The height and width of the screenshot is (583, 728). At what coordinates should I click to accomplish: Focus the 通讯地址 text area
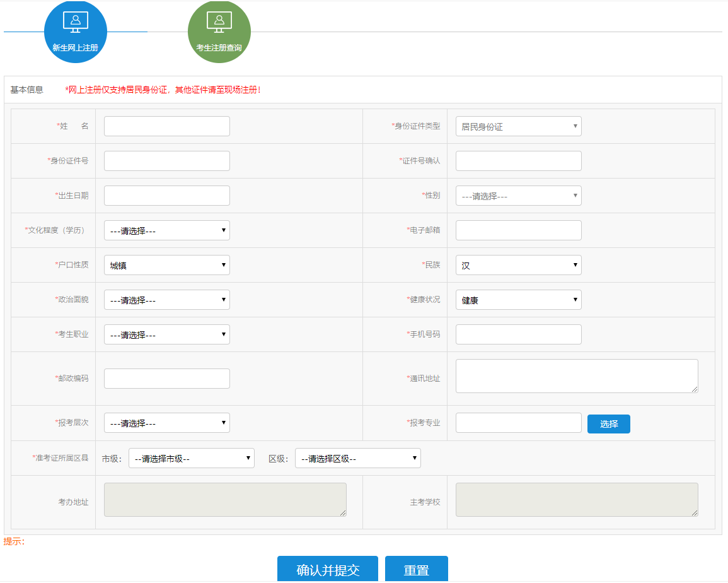(x=576, y=376)
